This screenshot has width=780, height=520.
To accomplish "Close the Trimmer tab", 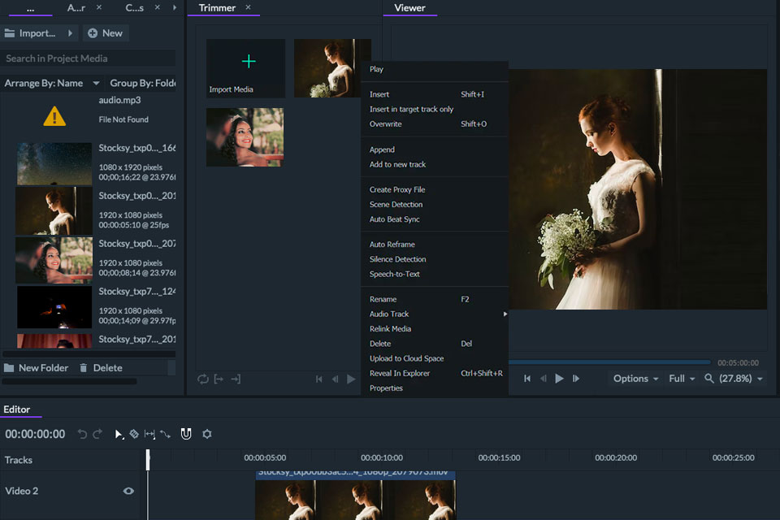I will [249, 7].
